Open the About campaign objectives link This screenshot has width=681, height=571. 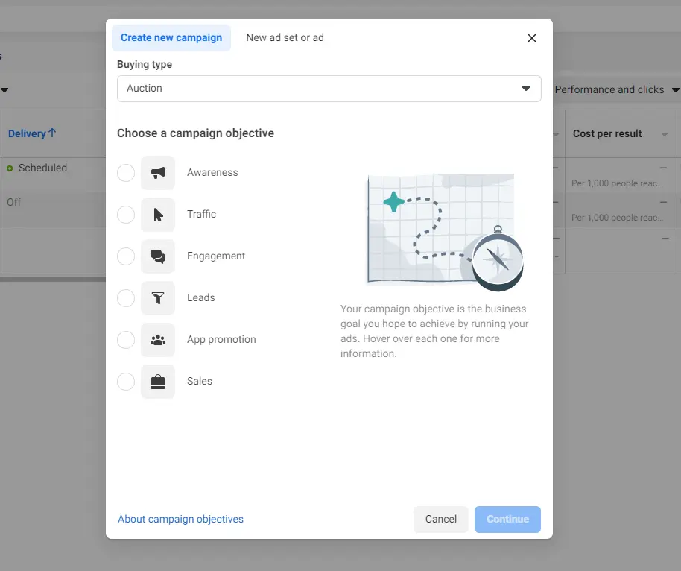pos(180,519)
